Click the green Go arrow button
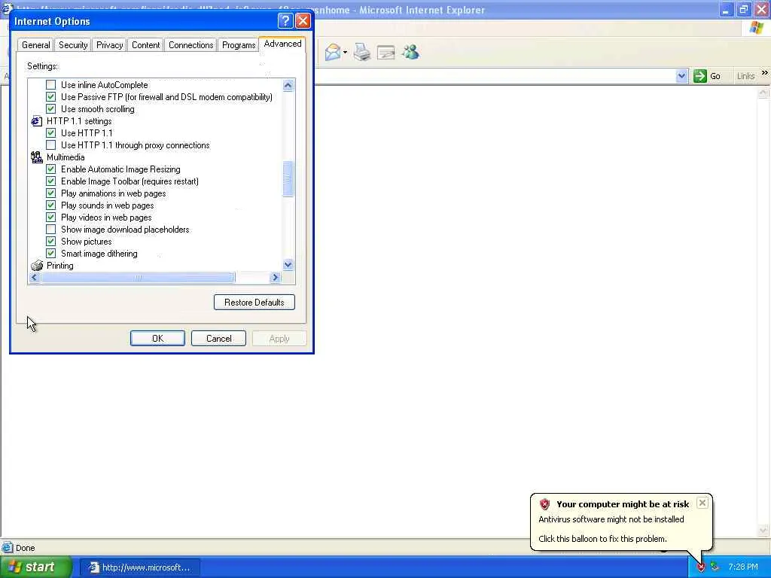 coord(699,76)
